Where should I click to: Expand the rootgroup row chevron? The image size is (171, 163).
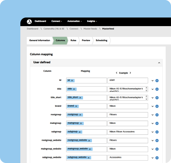coord(153,115)
